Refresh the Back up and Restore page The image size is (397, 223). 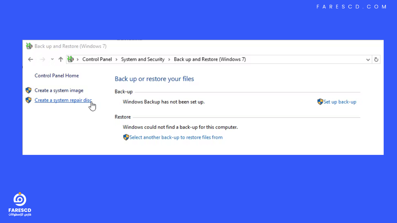376,59
